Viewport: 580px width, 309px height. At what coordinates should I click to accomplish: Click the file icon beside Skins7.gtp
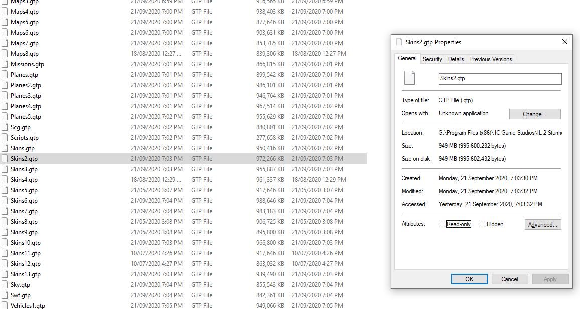5,211
